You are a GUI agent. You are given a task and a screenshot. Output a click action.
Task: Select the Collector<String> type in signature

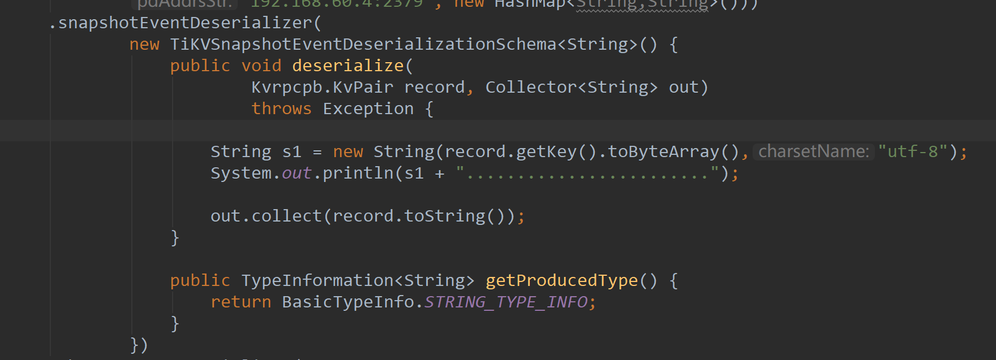571,88
